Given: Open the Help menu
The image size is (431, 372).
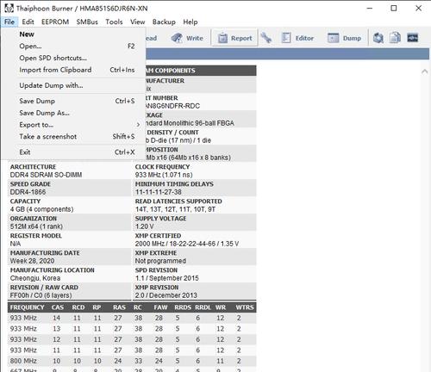Looking at the screenshot, I should point(191,22).
